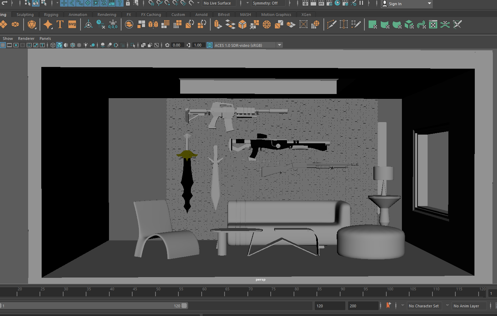This screenshot has height=316, width=497.
Task: Open the Renderer panel menu
Action: (x=26, y=39)
